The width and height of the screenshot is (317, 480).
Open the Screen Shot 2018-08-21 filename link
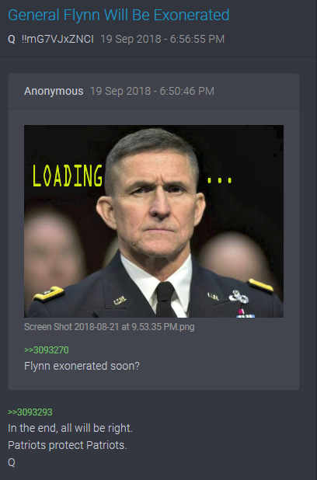tap(109, 327)
